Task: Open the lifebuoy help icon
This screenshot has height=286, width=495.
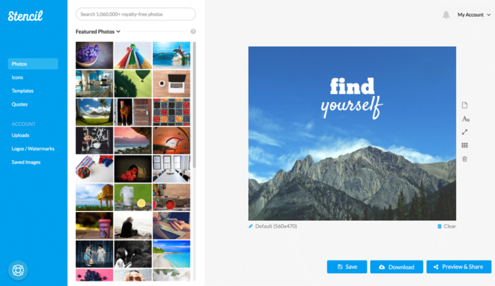Action: click(18, 270)
